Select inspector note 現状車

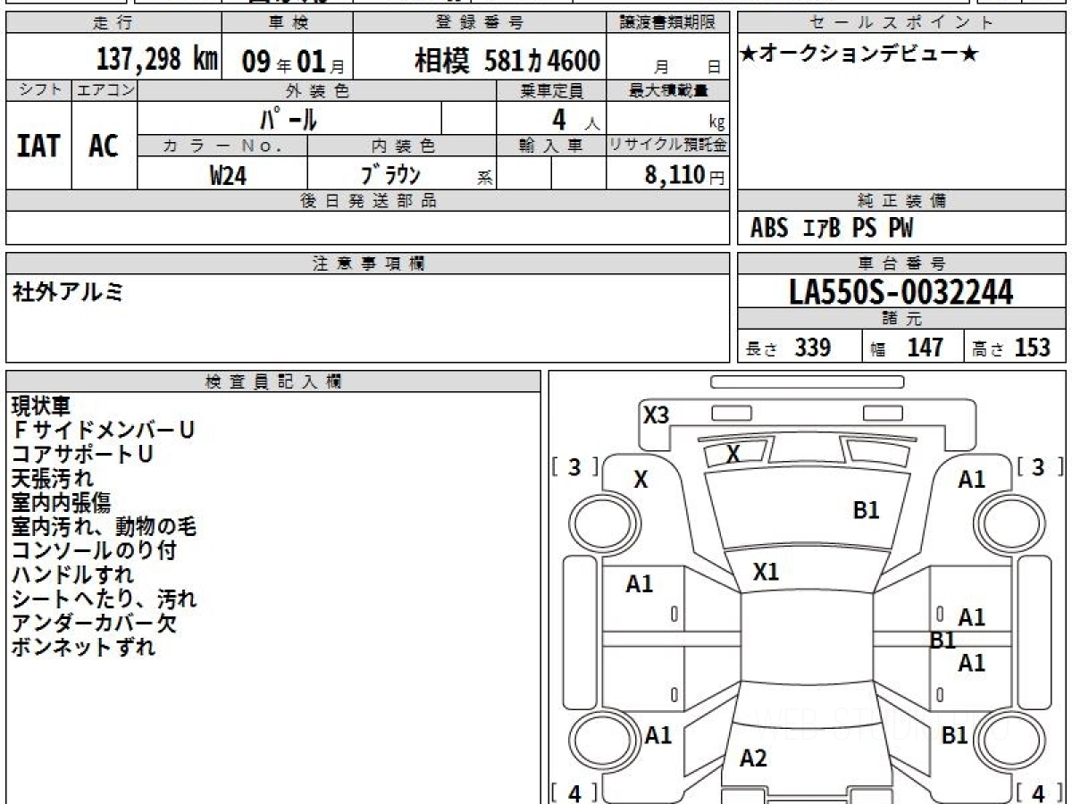41,406
